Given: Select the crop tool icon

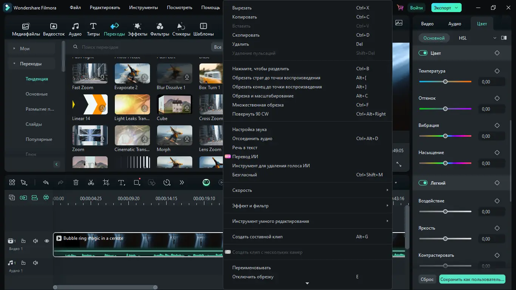Looking at the screenshot, I should tap(106, 182).
